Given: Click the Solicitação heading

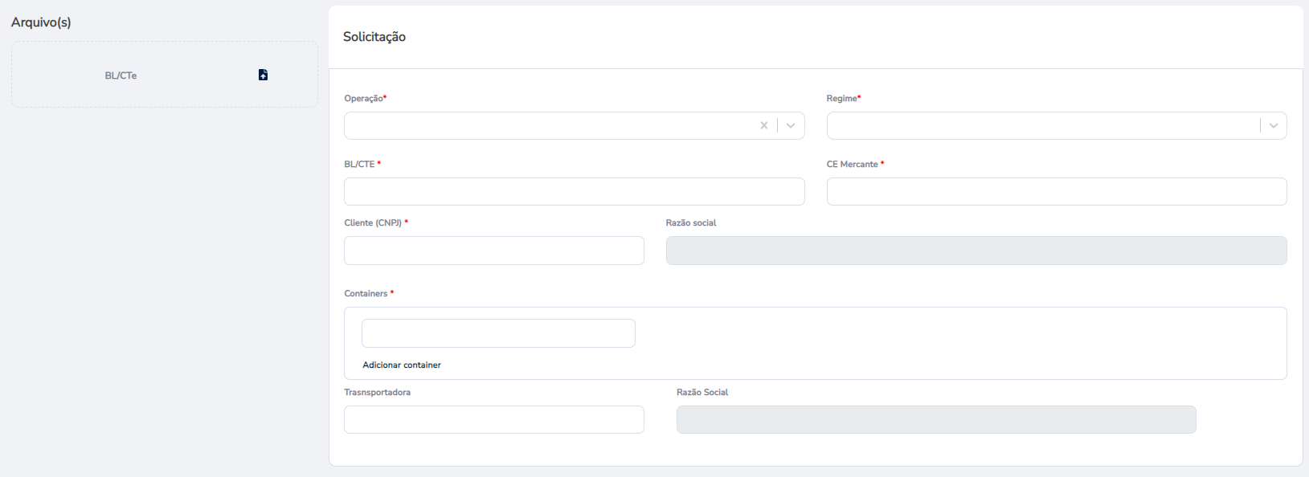Looking at the screenshot, I should pos(374,37).
